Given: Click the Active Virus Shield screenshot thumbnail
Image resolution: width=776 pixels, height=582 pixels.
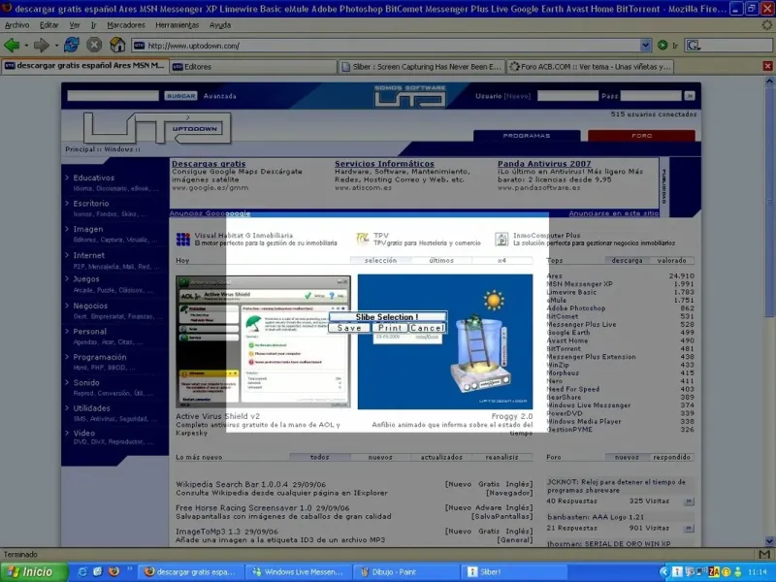Looking at the screenshot, I should (x=263, y=342).
